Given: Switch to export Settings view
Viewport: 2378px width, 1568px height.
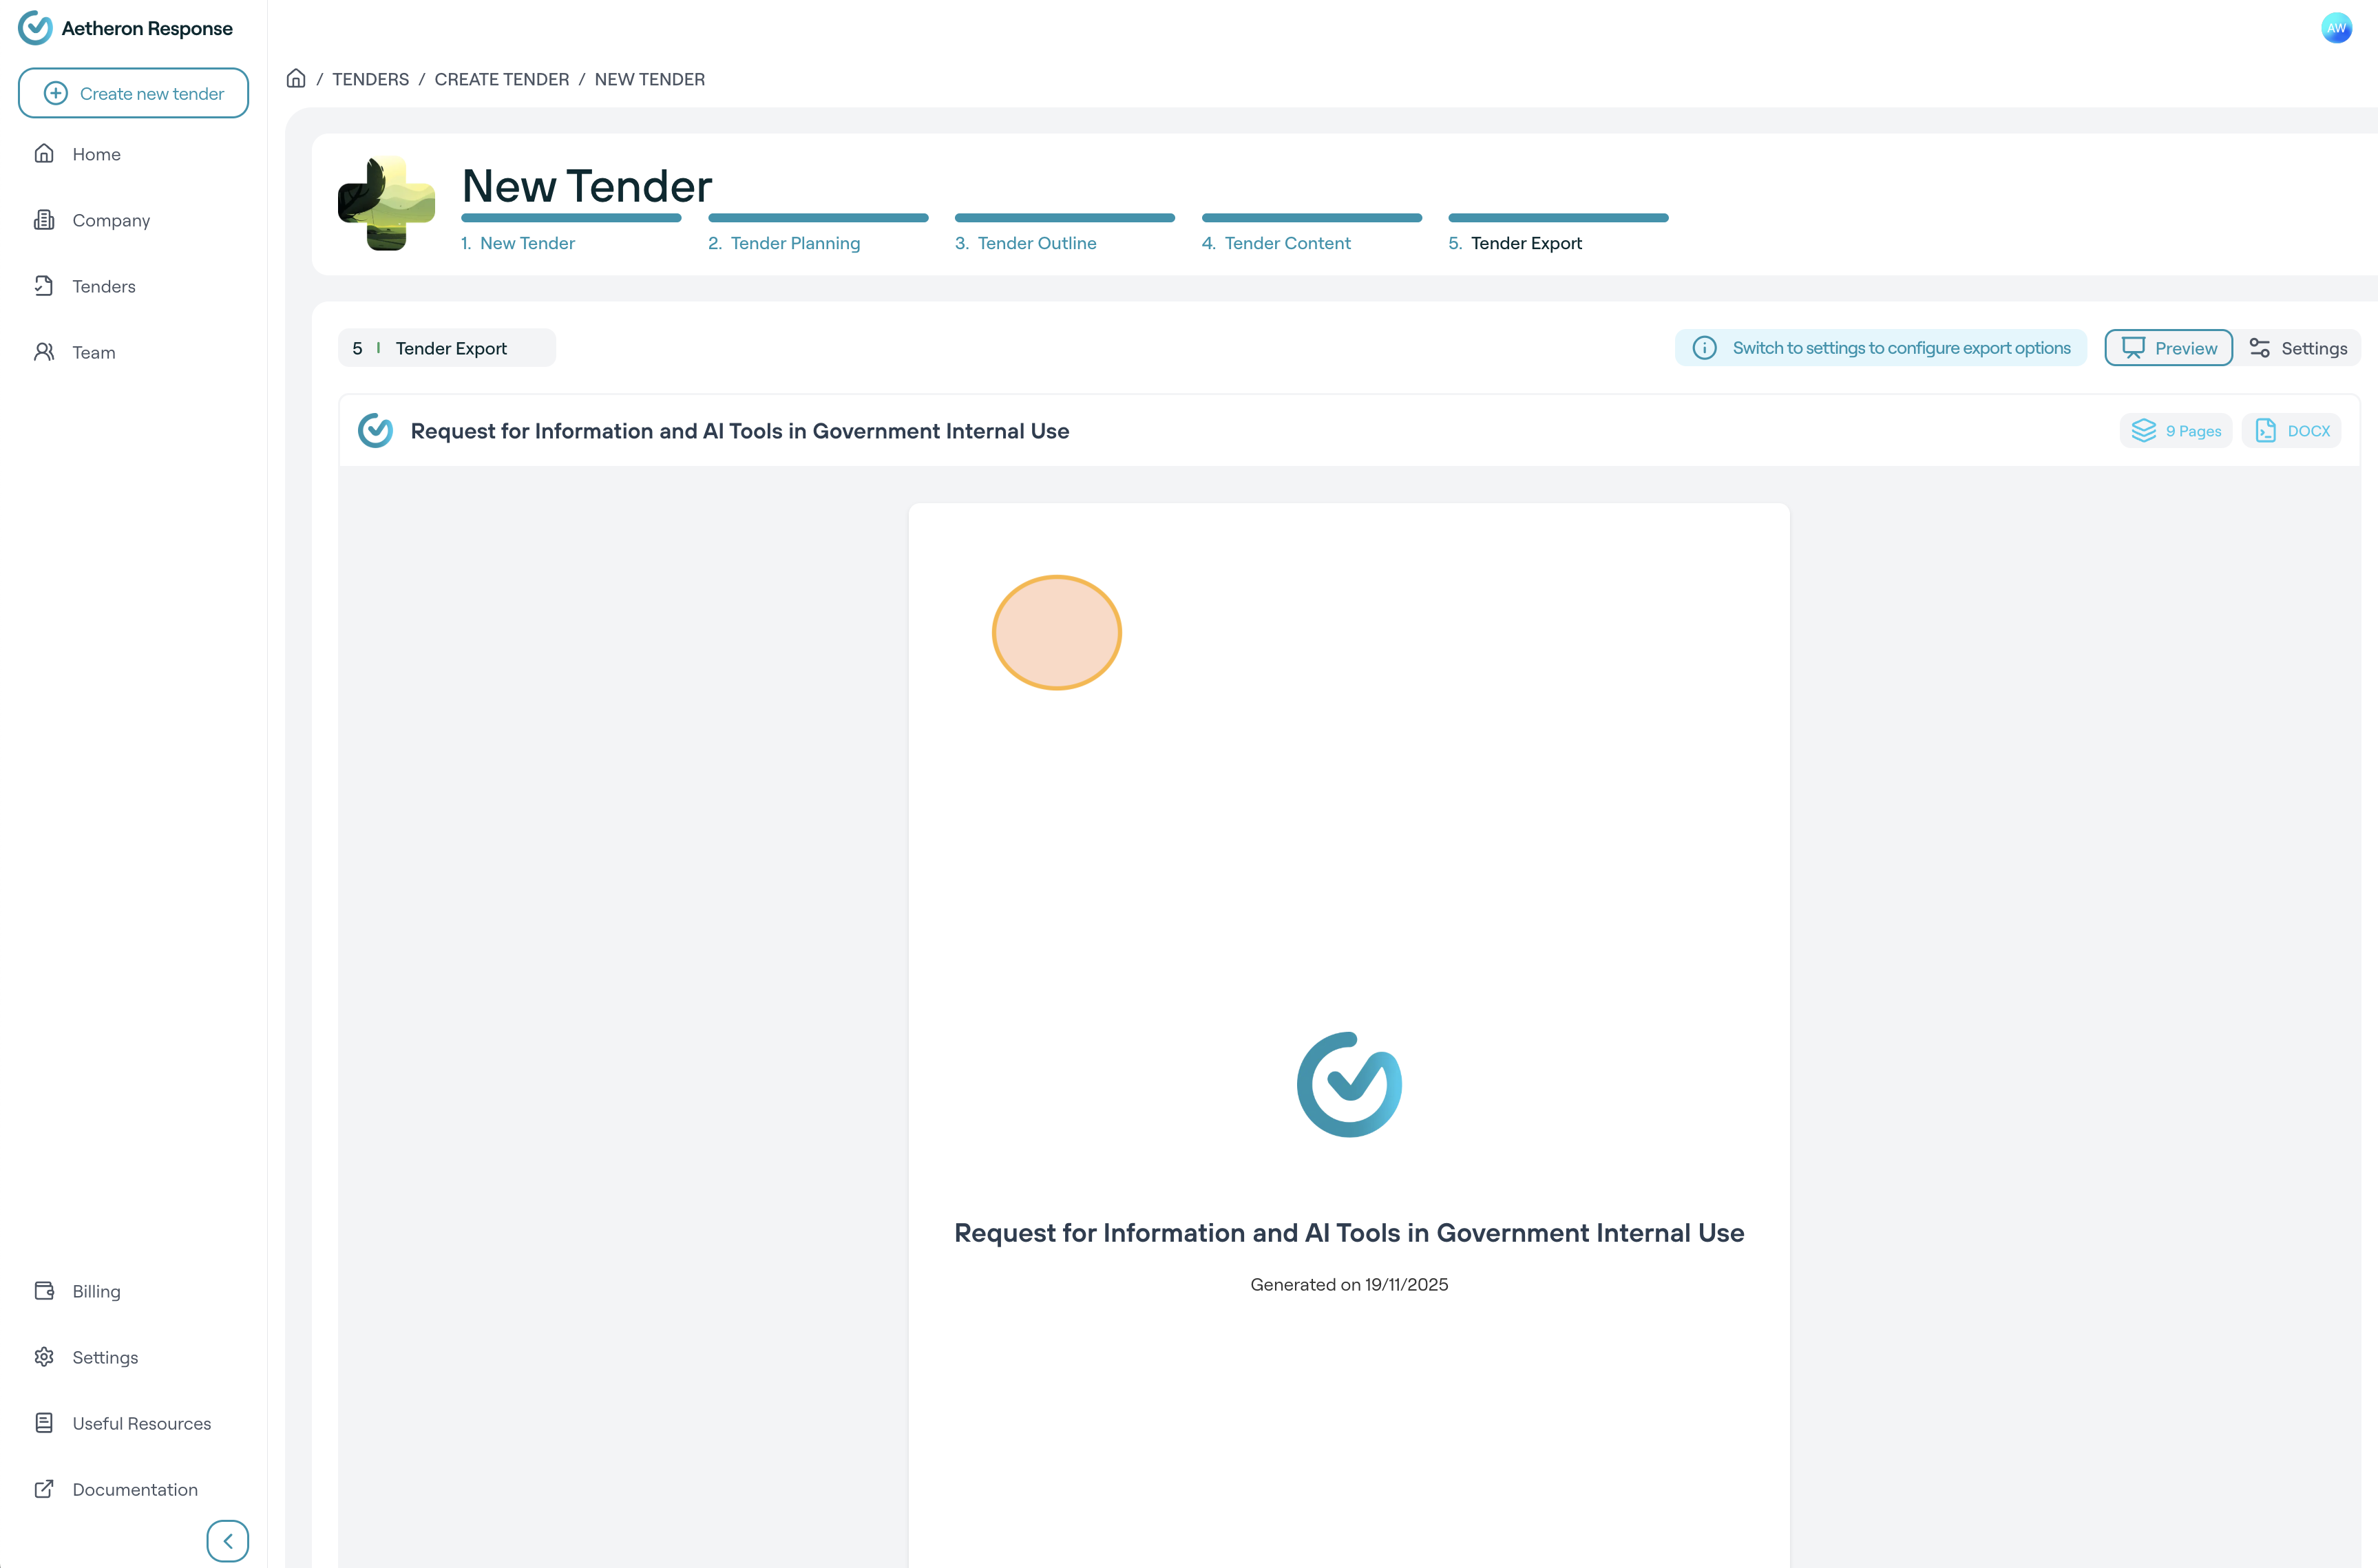Looking at the screenshot, I should pos(2298,348).
